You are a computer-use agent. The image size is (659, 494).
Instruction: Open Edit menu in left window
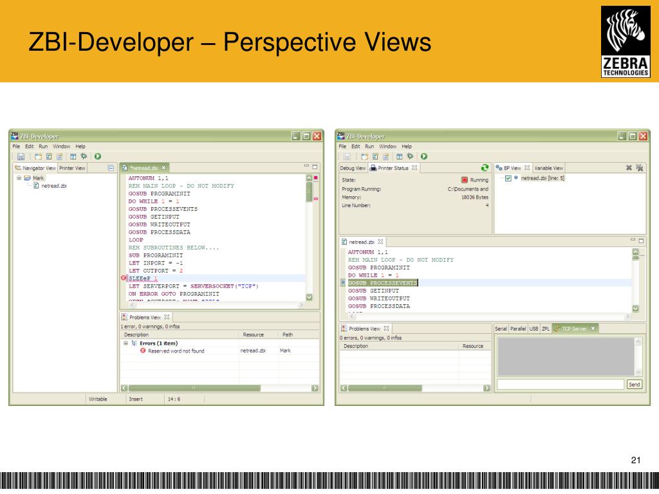[30, 147]
